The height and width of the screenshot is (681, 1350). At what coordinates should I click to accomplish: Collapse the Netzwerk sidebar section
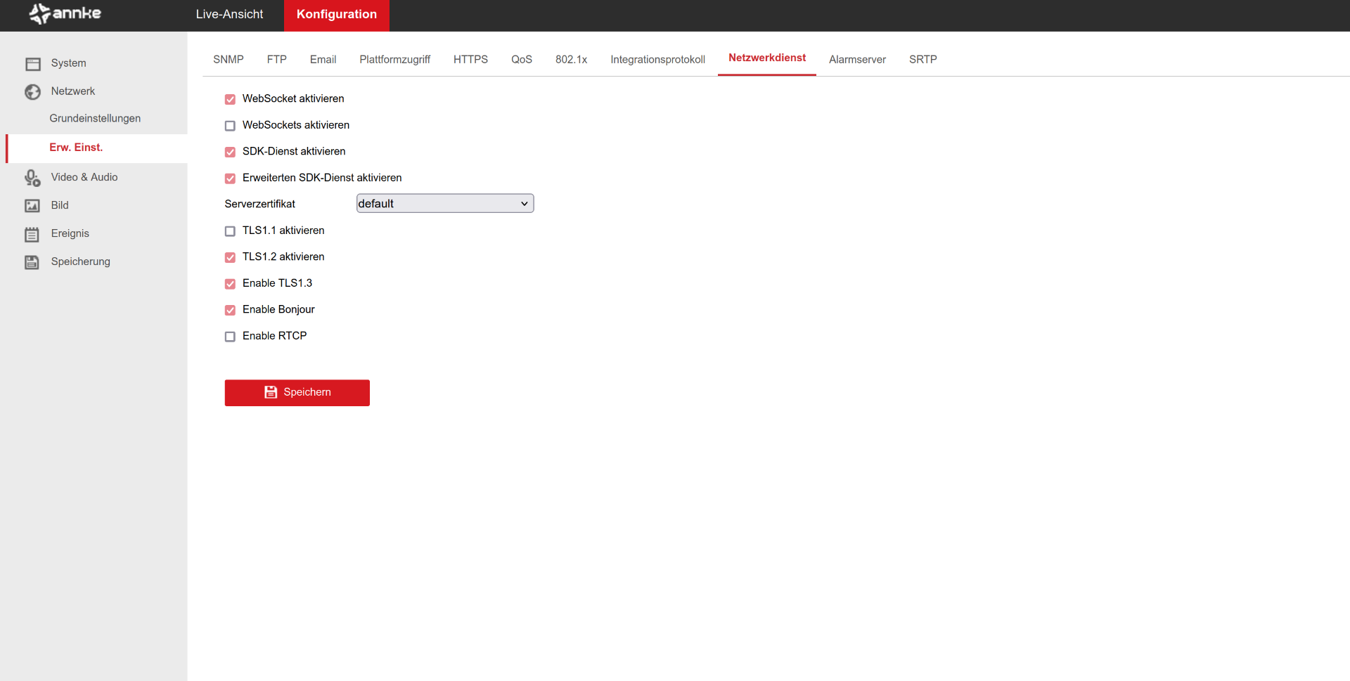click(73, 91)
